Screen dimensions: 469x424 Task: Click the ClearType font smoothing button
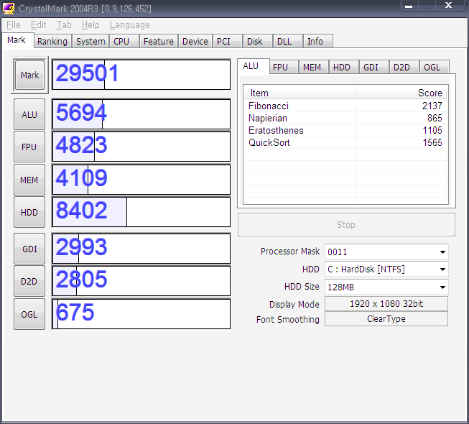[386, 318]
